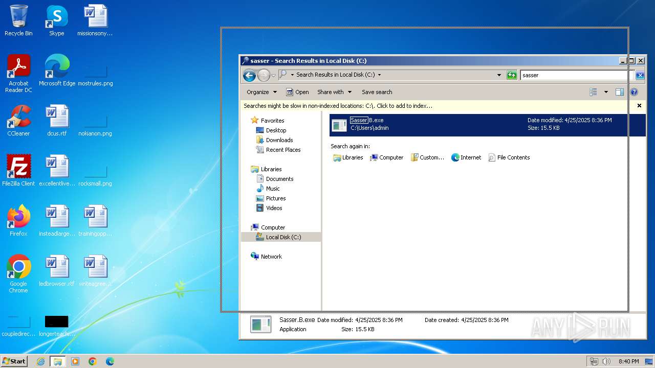Select Libraries in navigation pane
Image resolution: width=655 pixels, height=368 pixels.
tap(271, 169)
